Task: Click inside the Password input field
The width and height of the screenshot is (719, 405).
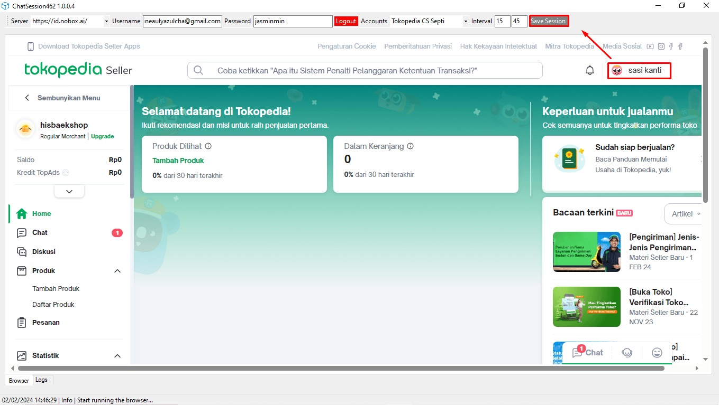Action: tap(293, 21)
